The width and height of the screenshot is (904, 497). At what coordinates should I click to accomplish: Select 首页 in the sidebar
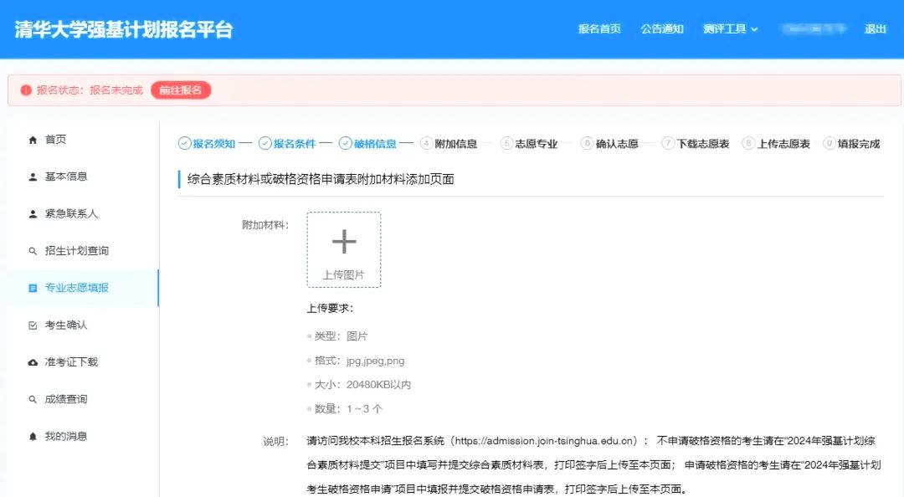[x=56, y=140]
